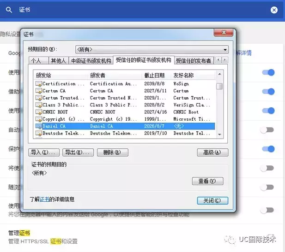The image size is (285, 252).
Task: Sort by the 颁发给 column header
Action: (x=61, y=75)
